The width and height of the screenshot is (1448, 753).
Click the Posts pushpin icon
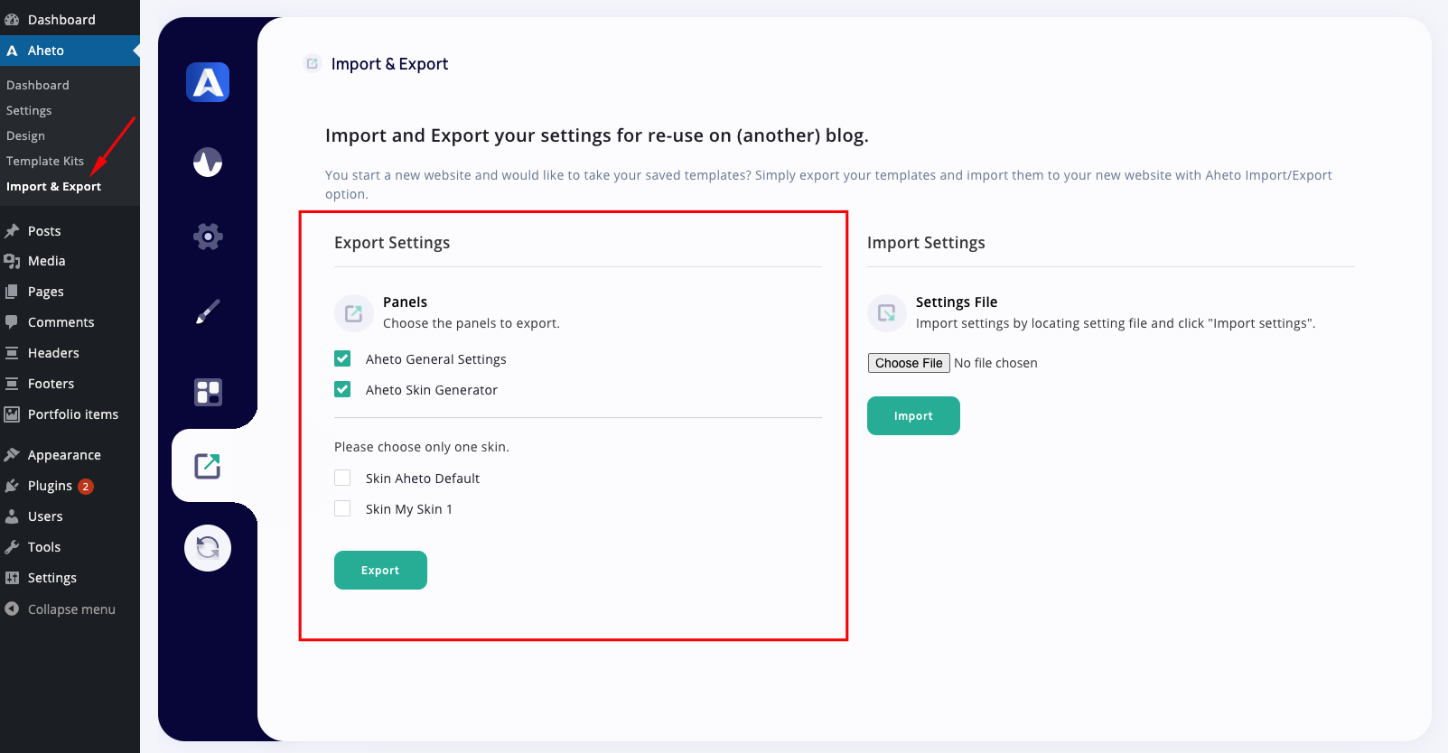[12, 231]
